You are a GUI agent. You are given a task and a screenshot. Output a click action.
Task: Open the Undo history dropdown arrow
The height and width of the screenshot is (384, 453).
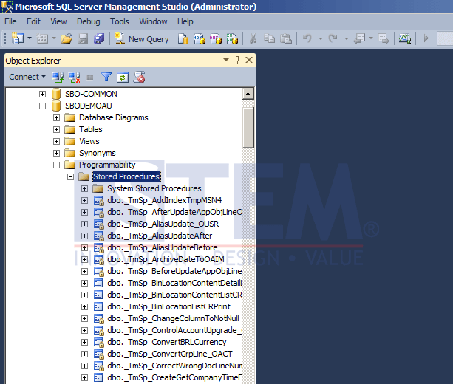pos(321,38)
